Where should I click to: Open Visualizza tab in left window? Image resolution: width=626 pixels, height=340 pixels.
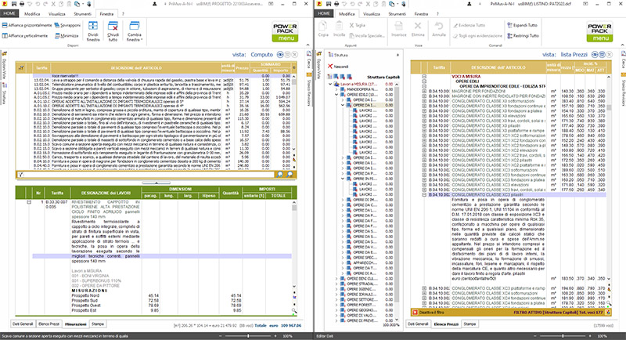tap(56, 13)
